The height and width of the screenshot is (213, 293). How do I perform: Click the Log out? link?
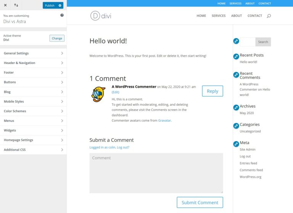[123, 147]
